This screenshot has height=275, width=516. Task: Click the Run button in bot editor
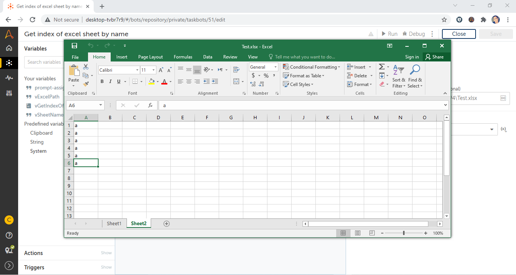click(x=389, y=34)
